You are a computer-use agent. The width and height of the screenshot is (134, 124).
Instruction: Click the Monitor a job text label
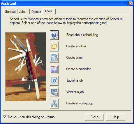click(75, 92)
